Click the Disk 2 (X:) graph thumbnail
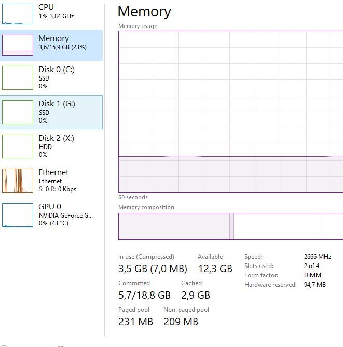 [18, 146]
